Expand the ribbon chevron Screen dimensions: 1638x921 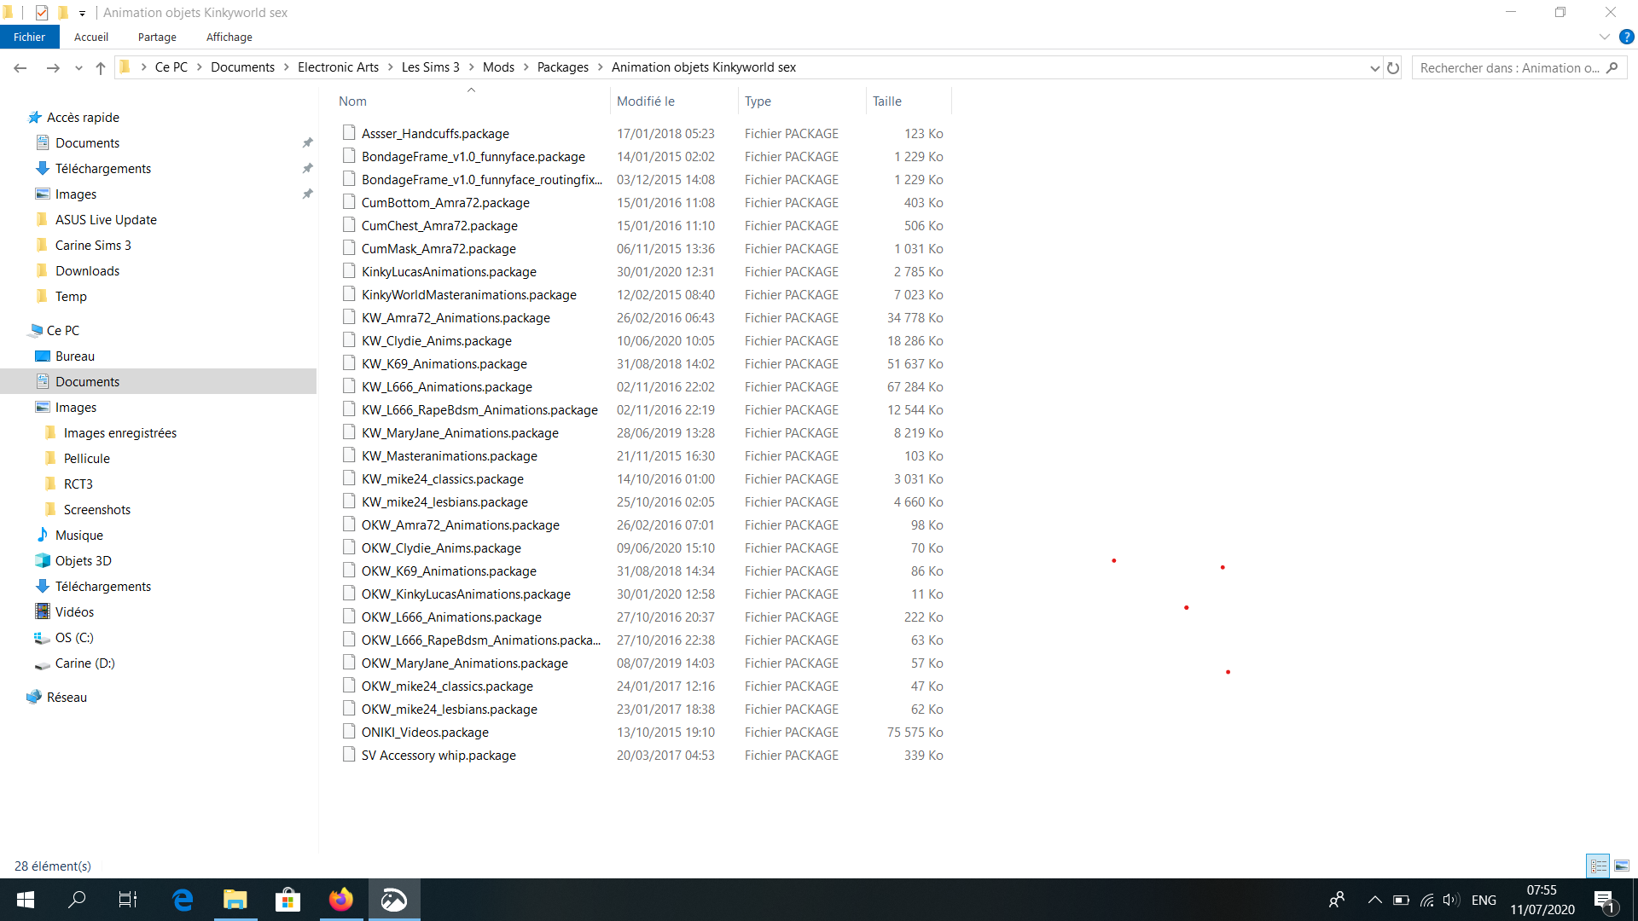click(x=1604, y=37)
